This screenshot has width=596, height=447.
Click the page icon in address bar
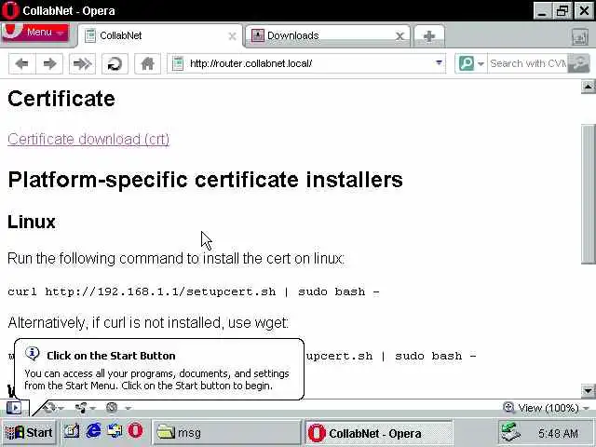tap(178, 63)
